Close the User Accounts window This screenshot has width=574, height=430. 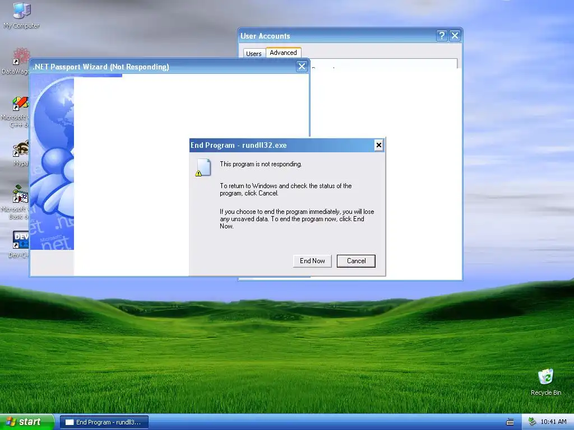455,35
